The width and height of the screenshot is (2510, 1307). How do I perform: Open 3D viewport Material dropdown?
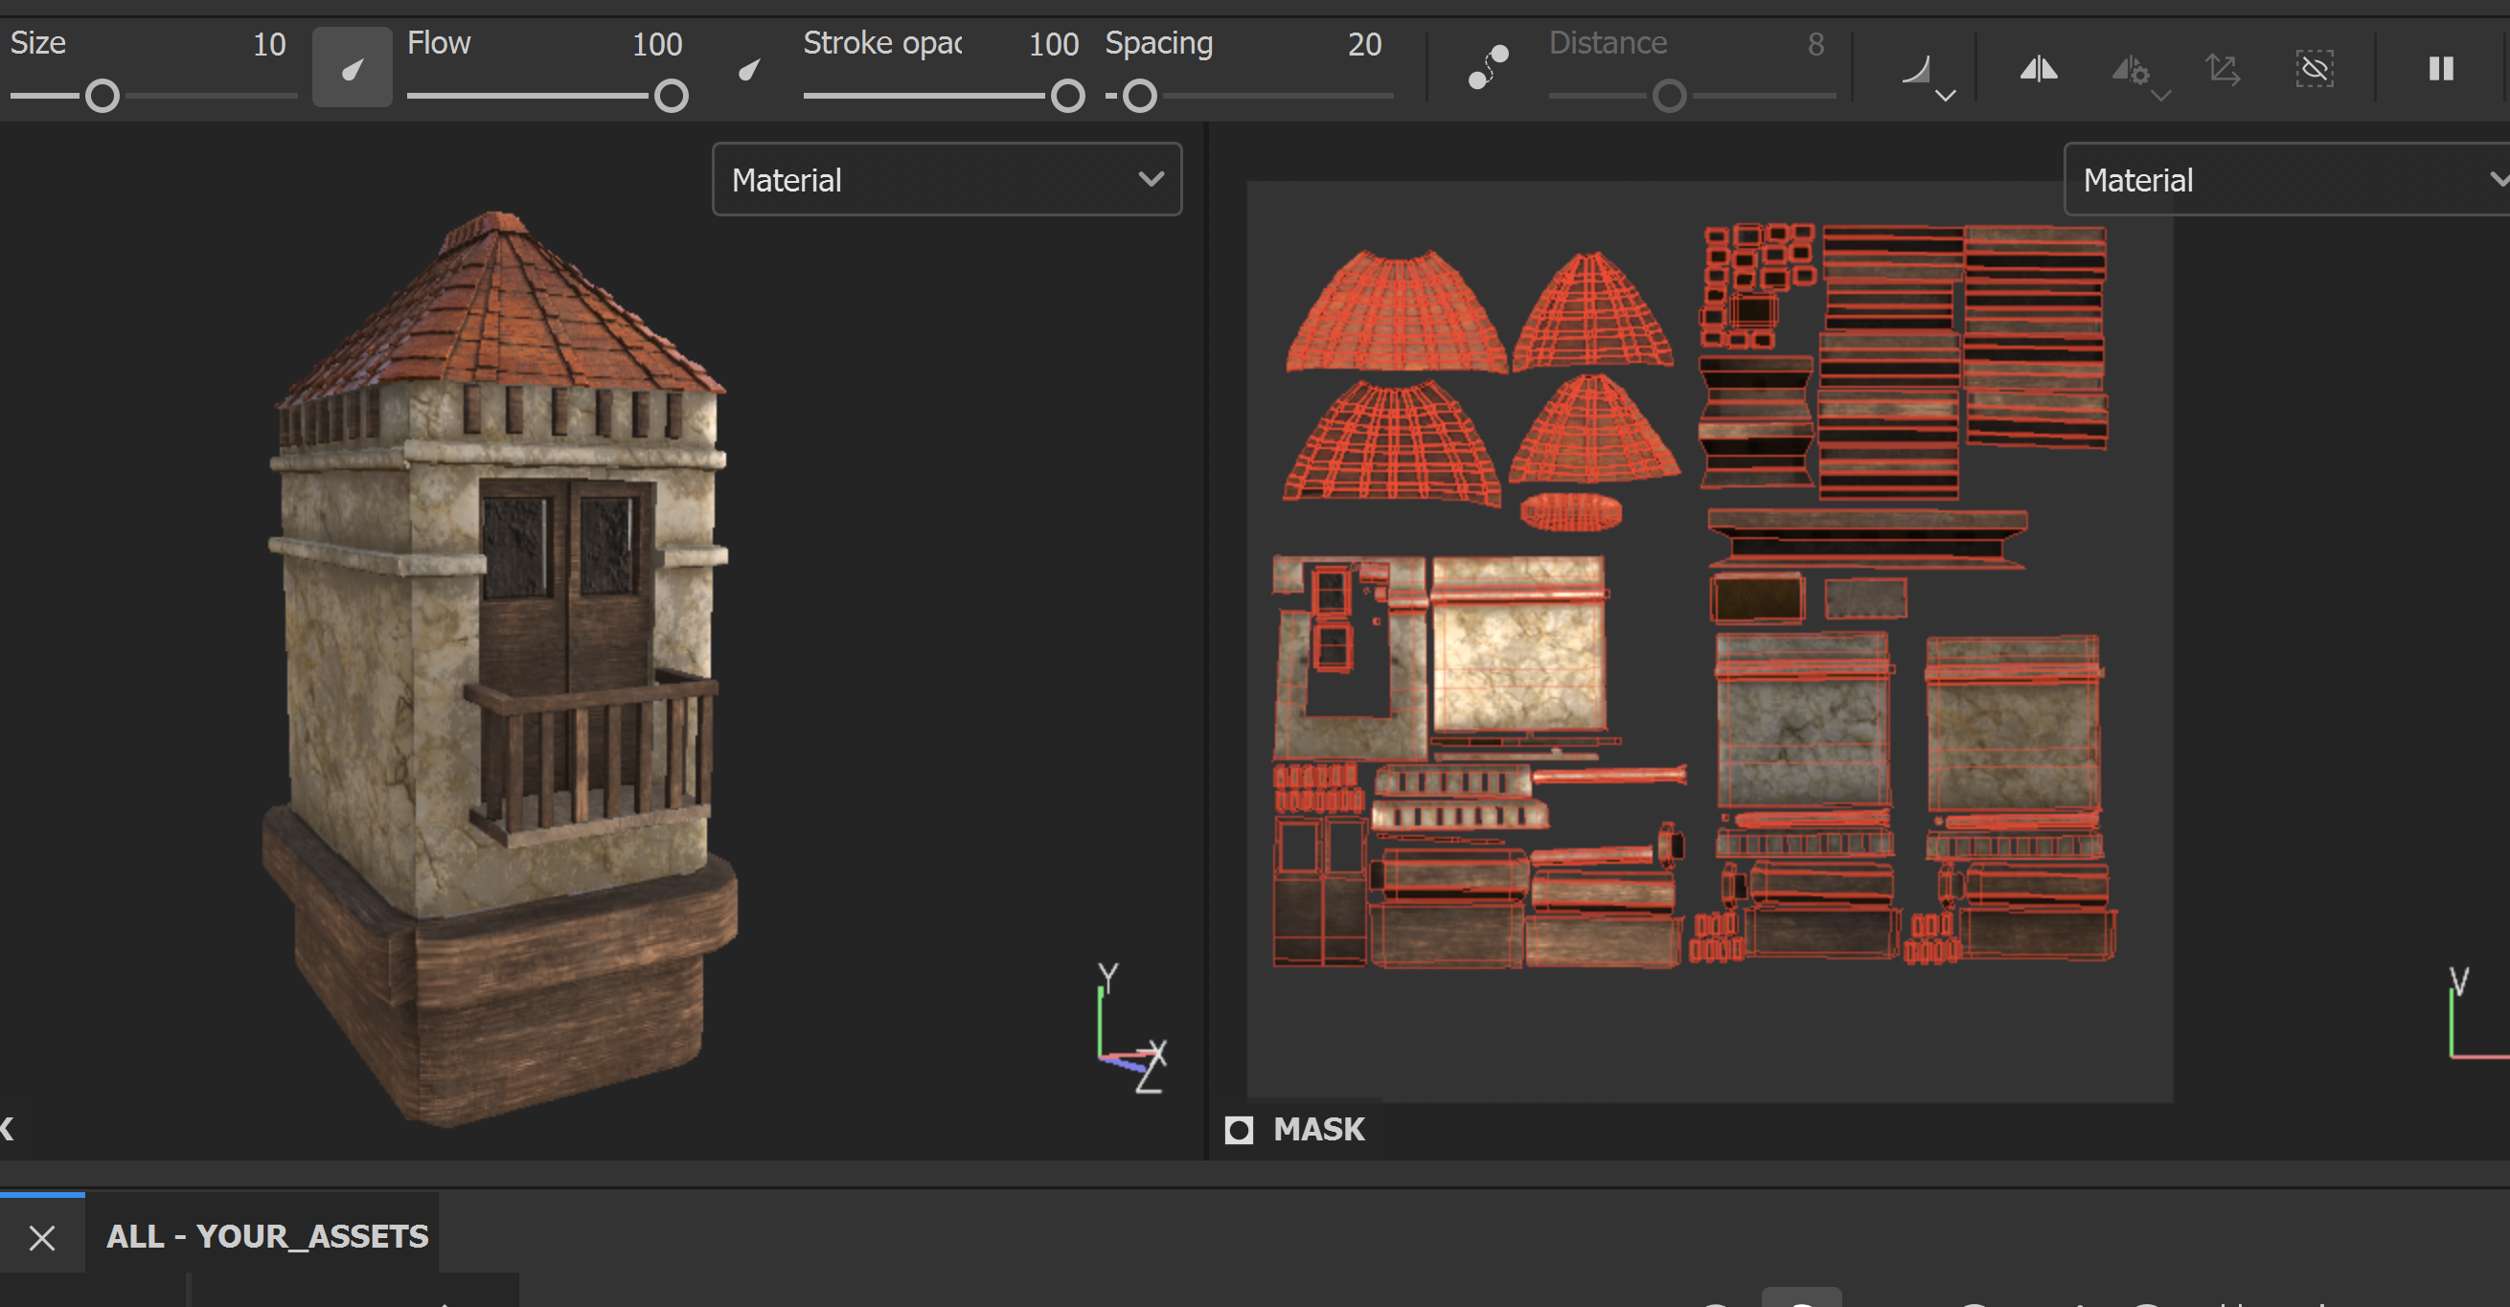tap(947, 179)
